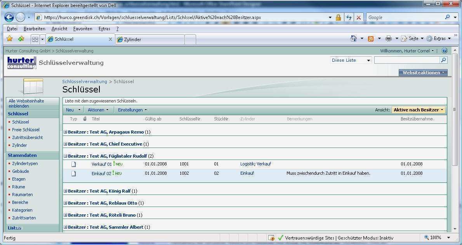Expand Besitzer Test AG, König Ralf group
This screenshot has height=245, width=462.
[x=66, y=191]
